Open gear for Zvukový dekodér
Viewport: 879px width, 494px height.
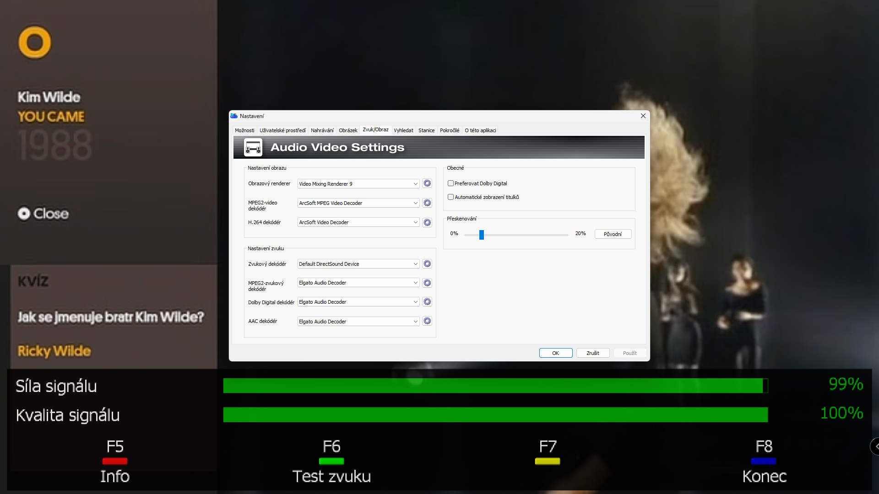tap(427, 264)
